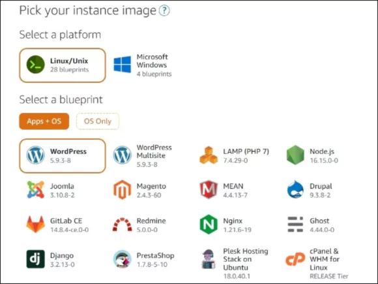Choose the Microsoft Windows platform

click(143, 65)
